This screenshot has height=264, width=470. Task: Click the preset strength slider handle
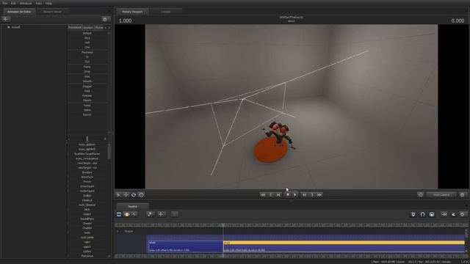point(87,139)
